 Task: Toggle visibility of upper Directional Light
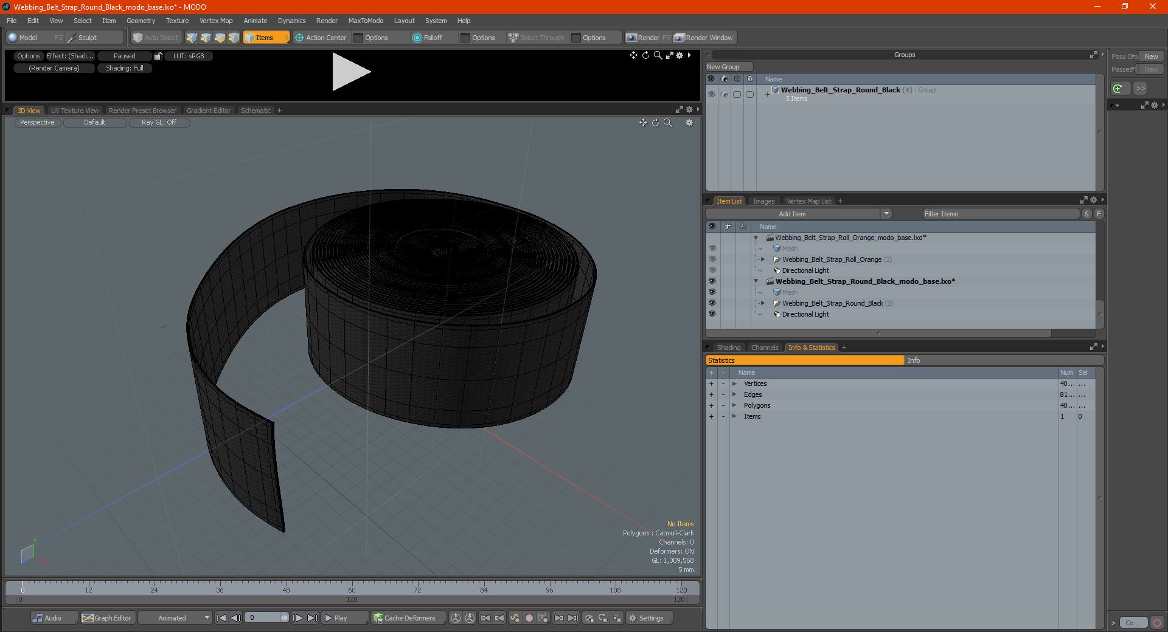(712, 270)
